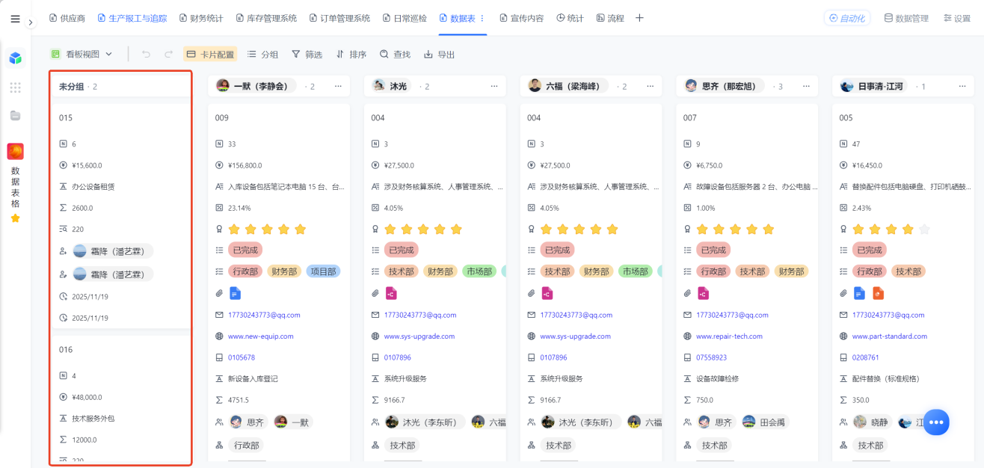Click the 自动化 automation button

pyautogui.click(x=847, y=18)
